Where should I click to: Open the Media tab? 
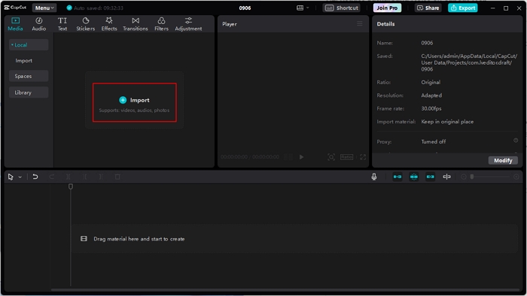16,24
